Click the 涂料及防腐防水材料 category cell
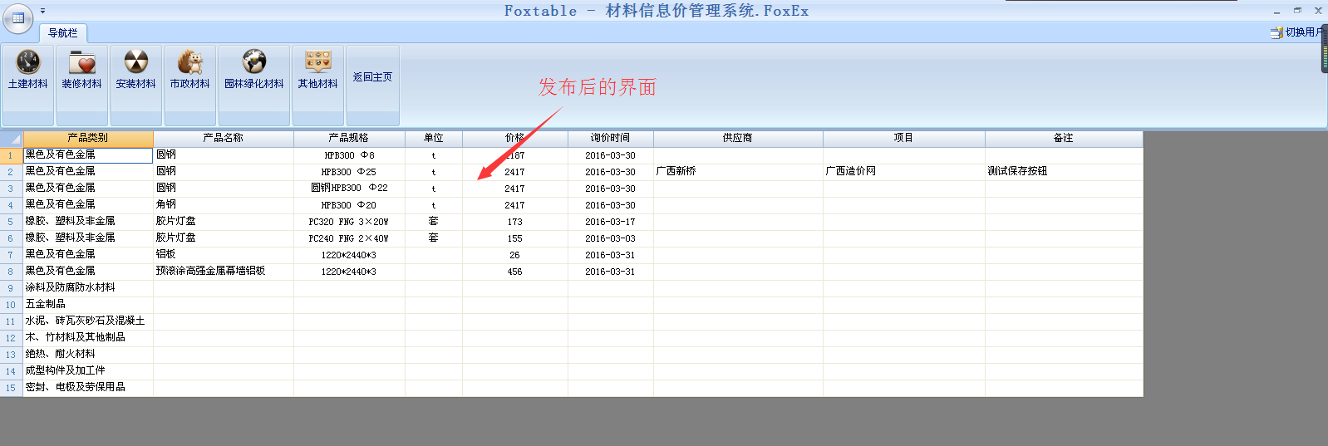Viewport: 1328px width, 446px height. click(88, 288)
